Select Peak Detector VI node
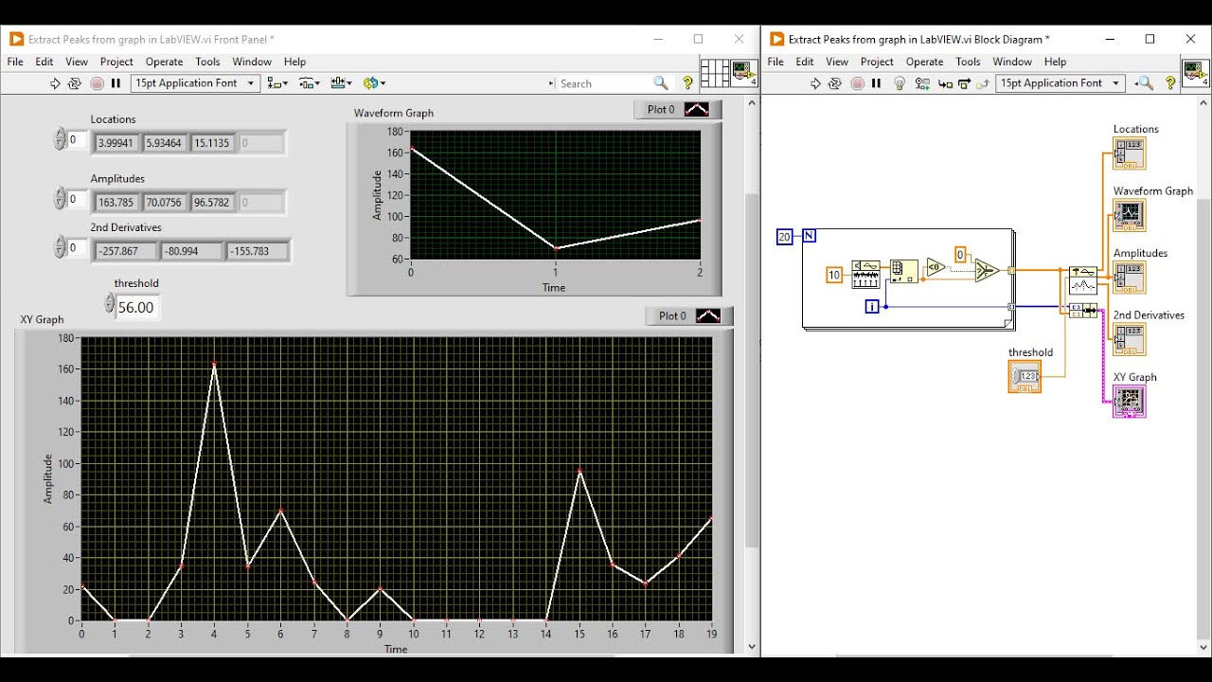The width and height of the screenshot is (1212, 682). tap(1083, 281)
